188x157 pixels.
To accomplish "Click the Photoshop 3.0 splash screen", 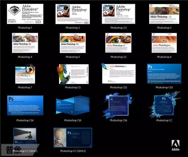I will coord(164,14).
